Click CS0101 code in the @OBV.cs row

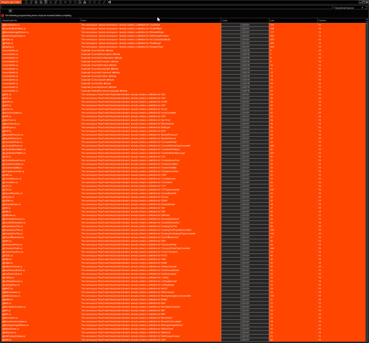[245, 340]
